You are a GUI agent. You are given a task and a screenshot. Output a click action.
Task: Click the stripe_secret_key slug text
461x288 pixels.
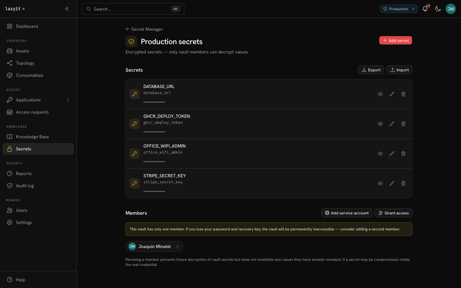click(x=163, y=182)
